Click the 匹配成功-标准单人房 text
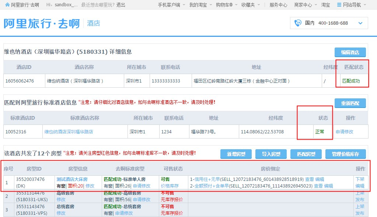The height and width of the screenshot is (217, 377). (125, 179)
